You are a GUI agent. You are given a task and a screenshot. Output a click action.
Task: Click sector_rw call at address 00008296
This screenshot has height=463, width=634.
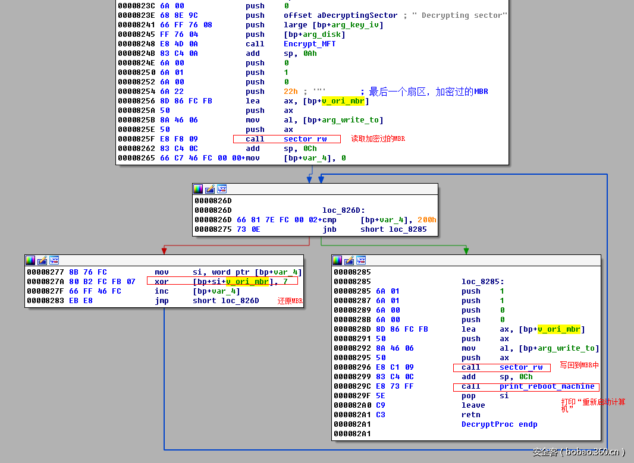[521, 367]
